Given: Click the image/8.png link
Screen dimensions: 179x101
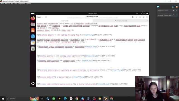Looking at the screenshot, I should pos(86,61).
